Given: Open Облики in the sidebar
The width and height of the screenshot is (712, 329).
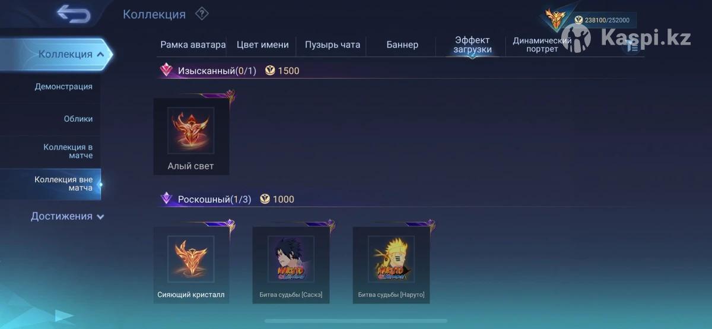Looking at the screenshot, I should [x=78, y=119].
